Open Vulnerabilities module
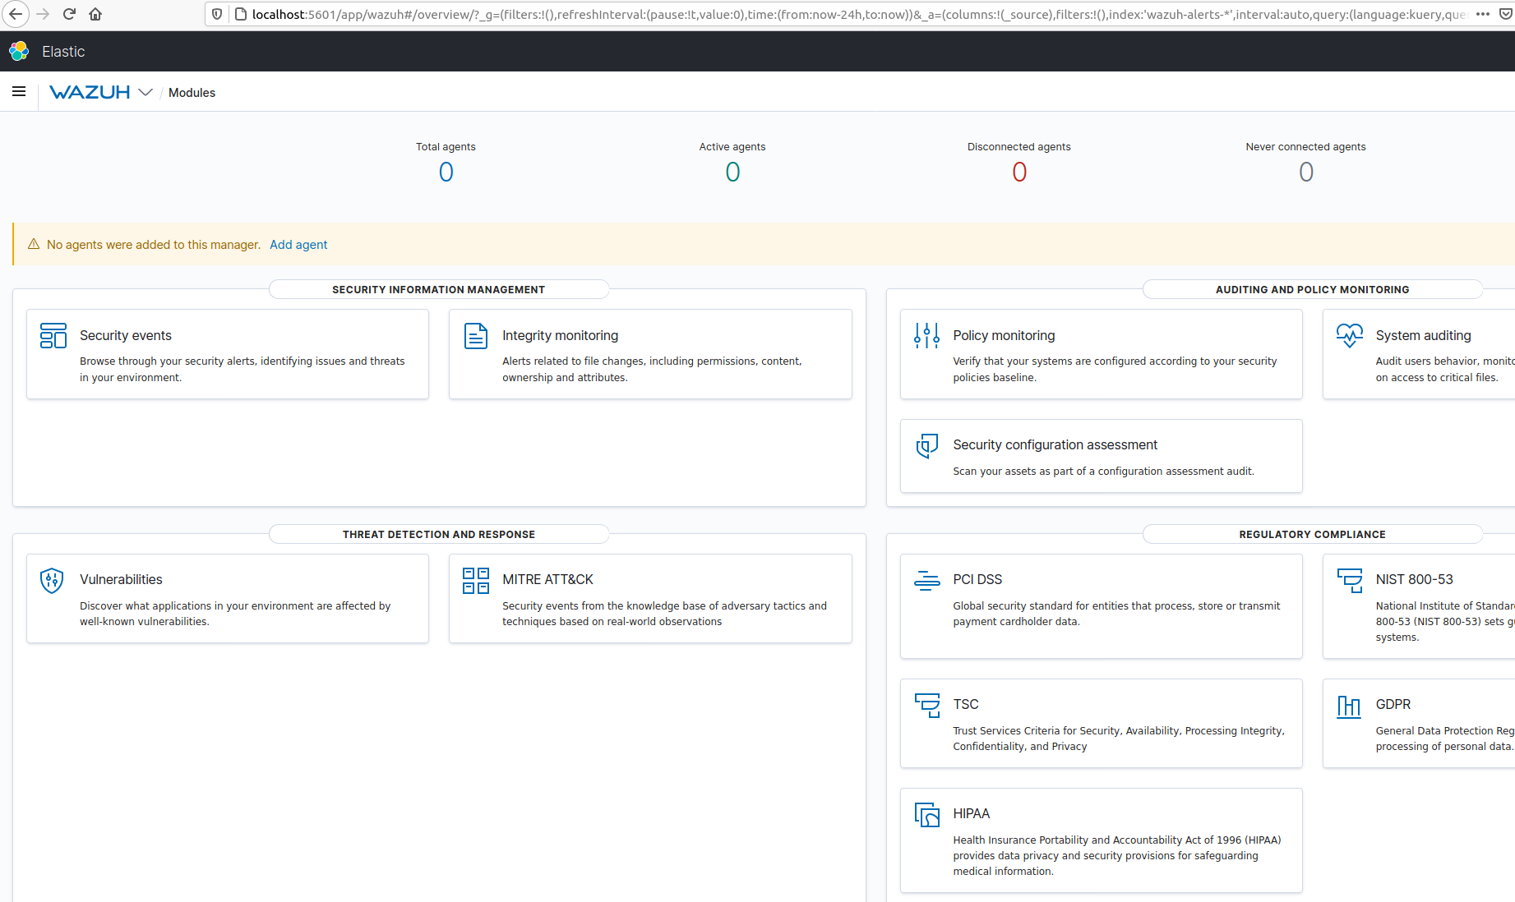 (228, 598)
